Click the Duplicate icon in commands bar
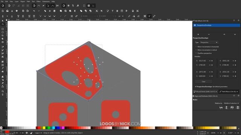Viewport: 241px width, 135px height. coord(81,11)
